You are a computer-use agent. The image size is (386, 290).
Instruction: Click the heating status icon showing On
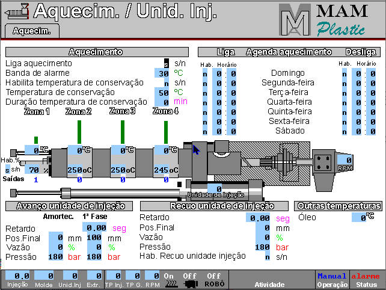tap(169, 280)
